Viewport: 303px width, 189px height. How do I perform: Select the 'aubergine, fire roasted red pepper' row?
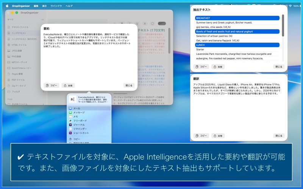(x=237, y=59)
